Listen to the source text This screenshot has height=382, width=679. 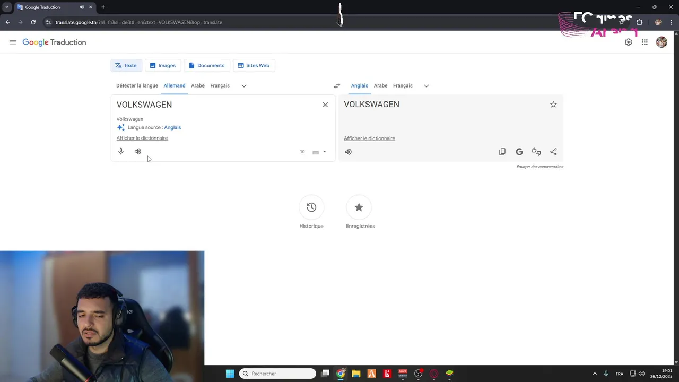[x=138, y=152]
